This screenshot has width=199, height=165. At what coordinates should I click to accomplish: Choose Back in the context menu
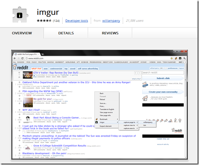[107, 93]
